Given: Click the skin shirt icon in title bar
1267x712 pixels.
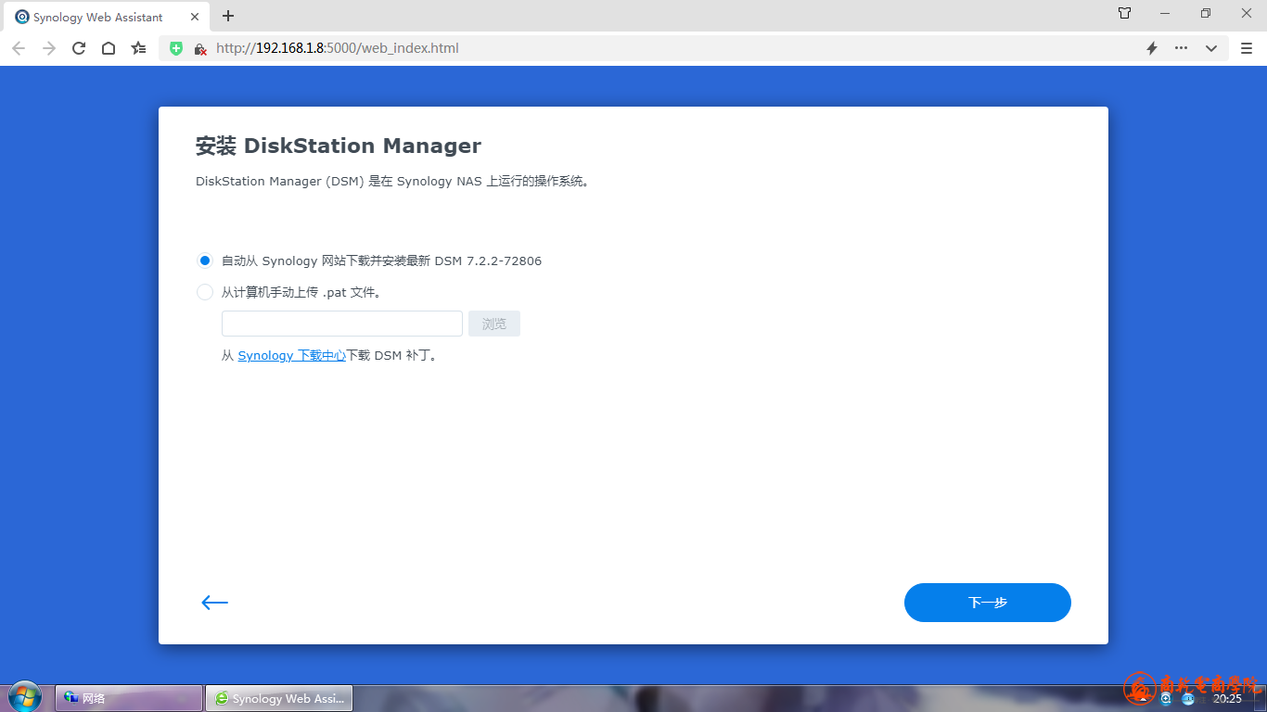Looking at the screenshot, I should coord(1124,14).
